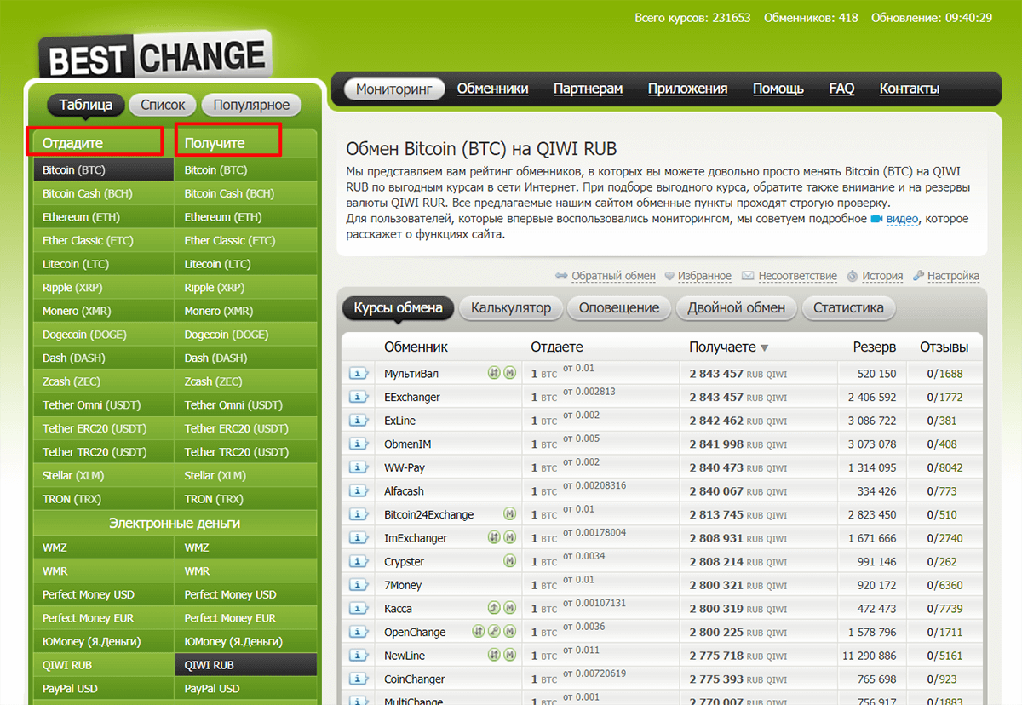This screenshot has height=705, width=1022.
Task: Open info icon for Alfacash row
Action: coord(358,491)
